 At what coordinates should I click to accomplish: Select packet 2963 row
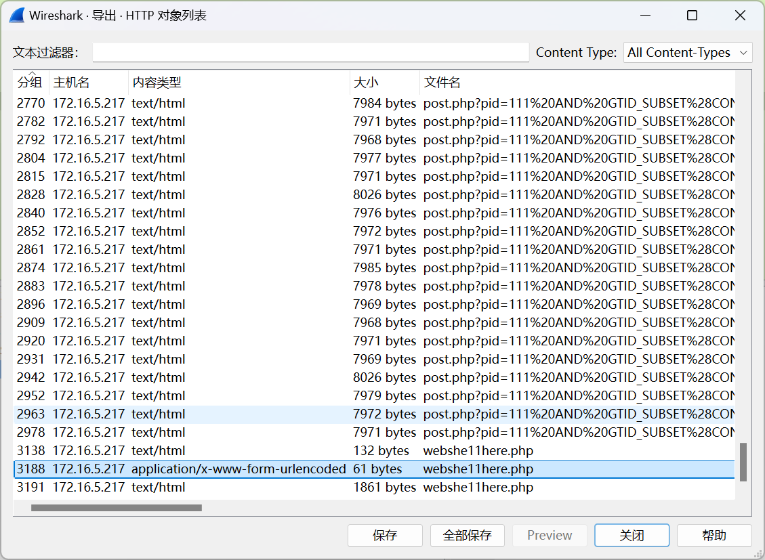click(374, 414)
